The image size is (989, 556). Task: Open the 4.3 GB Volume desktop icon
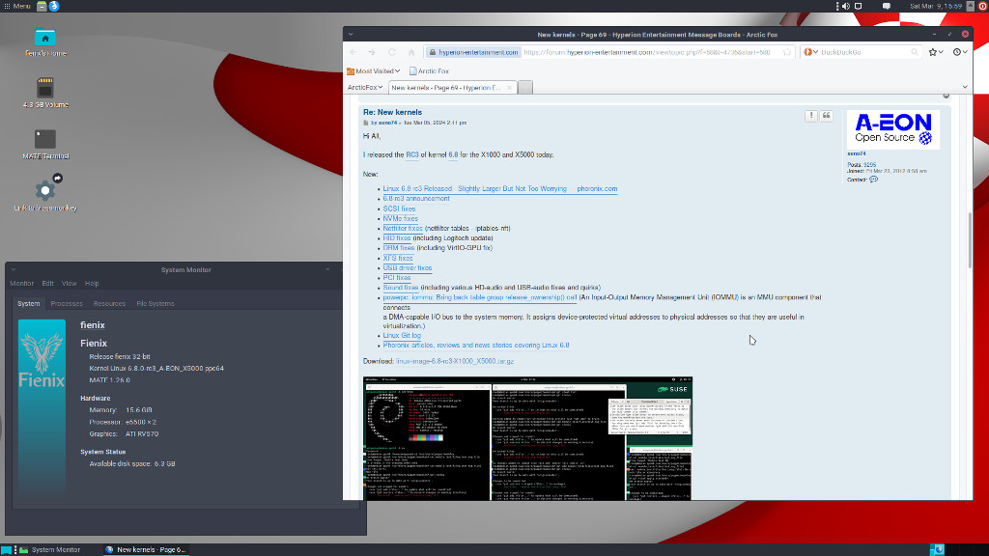pos(44,88)
